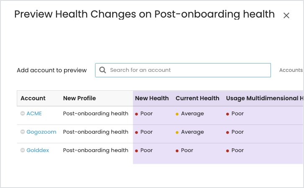Remove Gogozoom account from preview
Image resolution: width=304 pixels, height=188 pixels.
click(x=23, y=132)
